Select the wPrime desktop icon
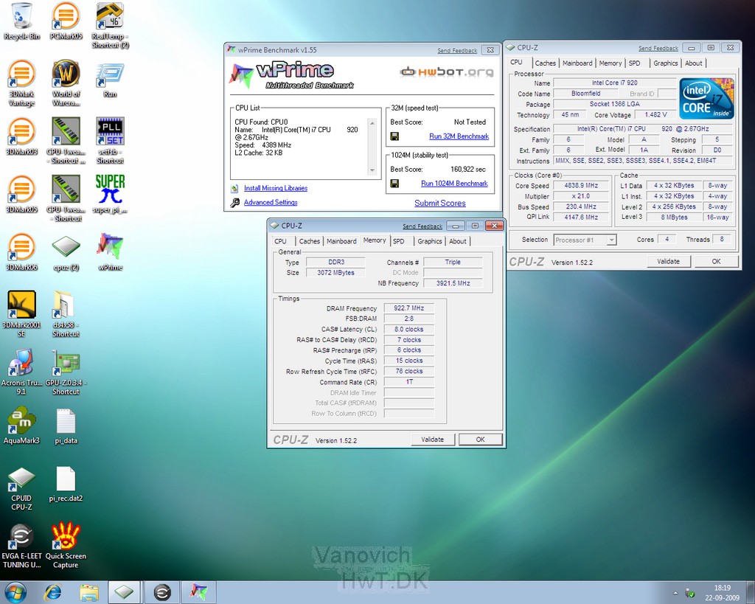The height and width of the screenshot is (604, 755). 111,252
